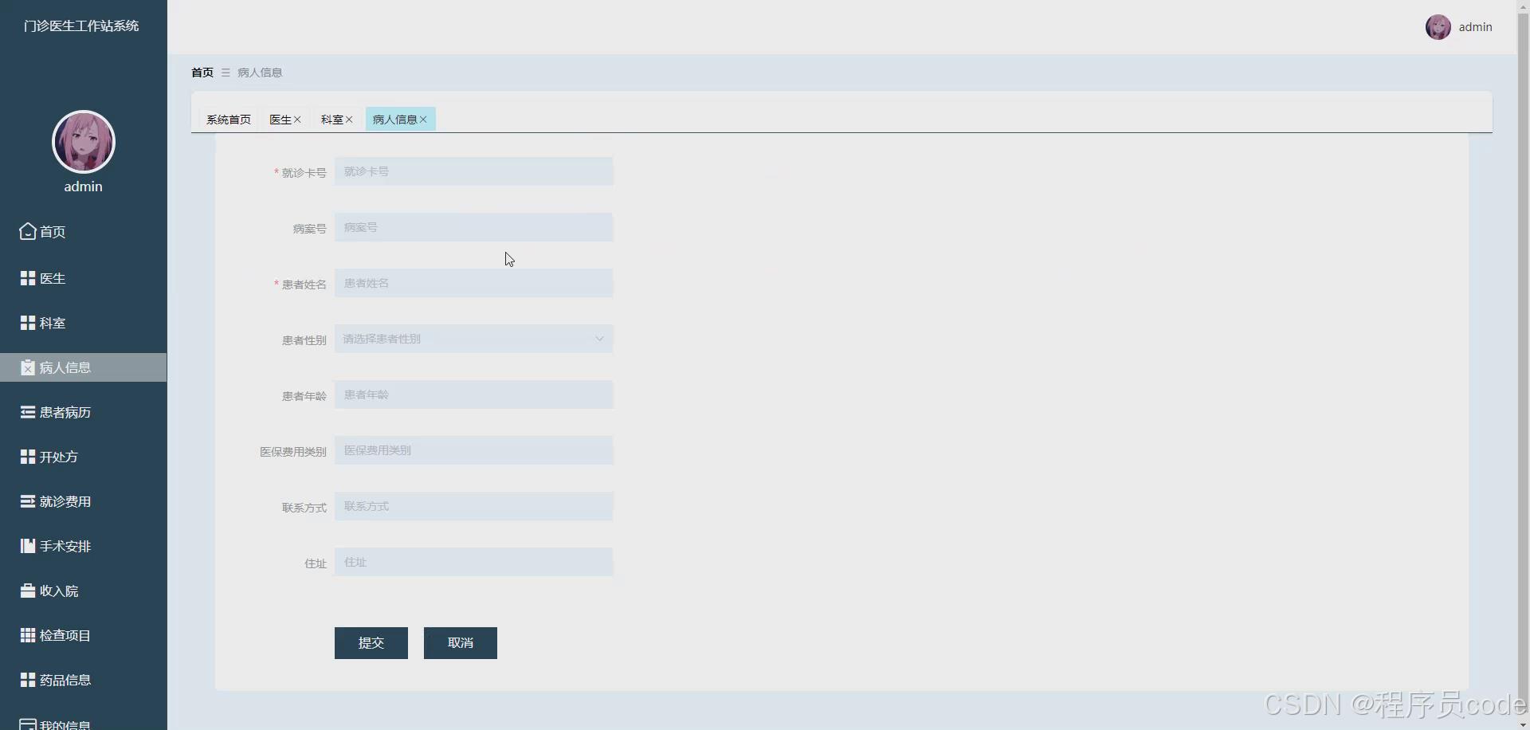Click the 取消 button
The height and width of the screenshot is (730, 1530).
click(x=461, y=643)
